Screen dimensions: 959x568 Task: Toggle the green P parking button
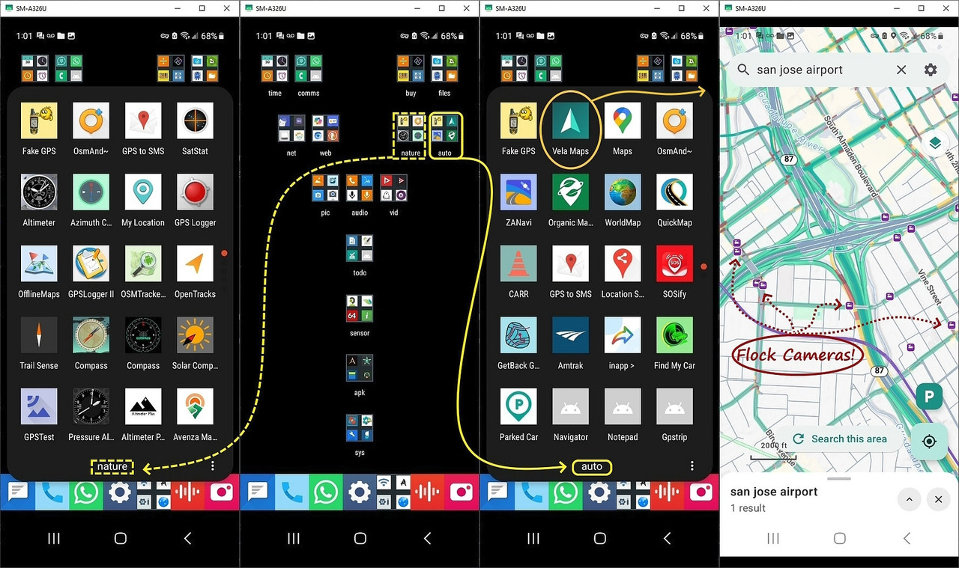tap(929, 397)
